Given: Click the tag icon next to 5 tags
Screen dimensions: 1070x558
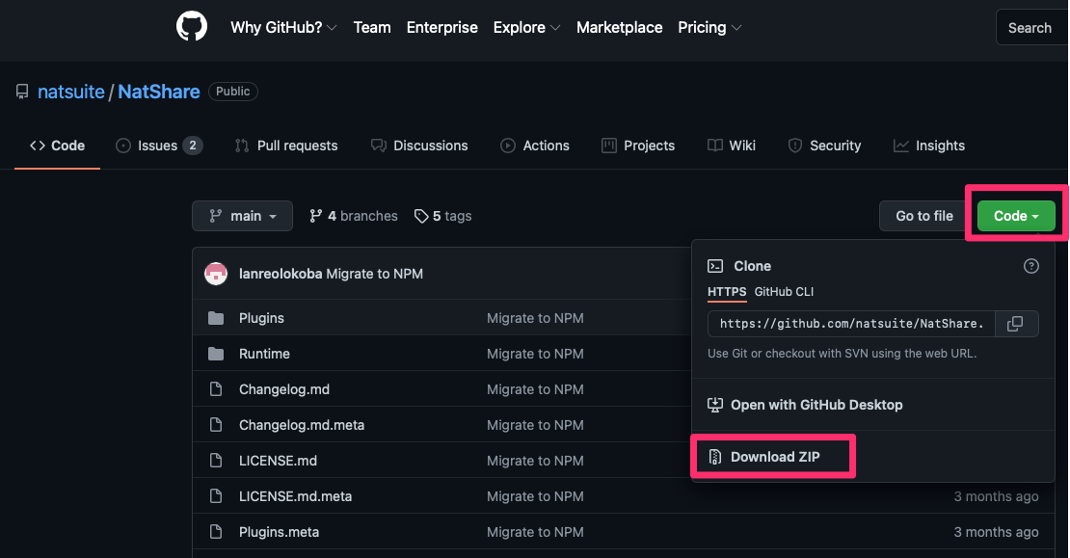Looking at the screenshot, I should tap(421, 216).
